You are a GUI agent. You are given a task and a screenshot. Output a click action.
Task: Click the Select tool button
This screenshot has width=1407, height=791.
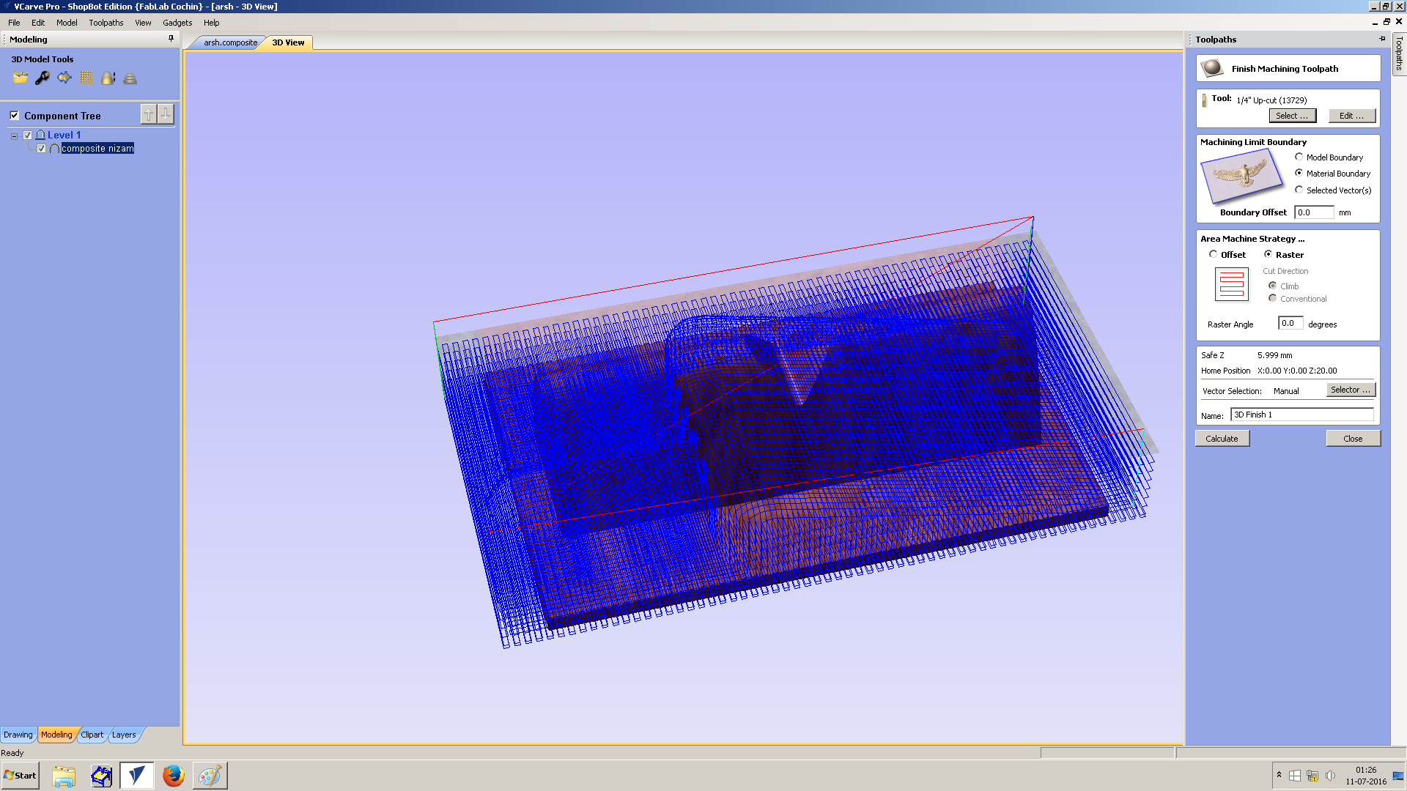pyautogui.click(x=1292, y=116)
